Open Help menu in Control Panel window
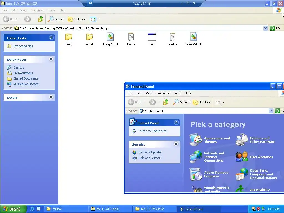Screen dimensions: 284x213 (188, 93)
